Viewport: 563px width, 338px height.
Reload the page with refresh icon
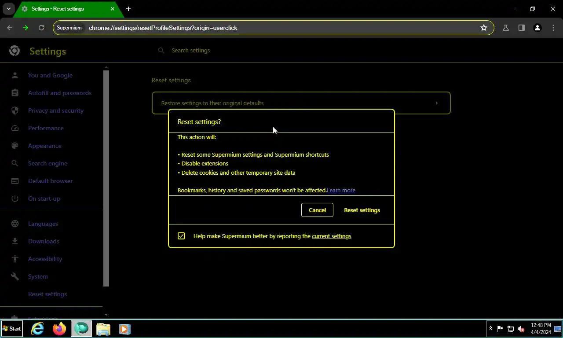point(41,28)
